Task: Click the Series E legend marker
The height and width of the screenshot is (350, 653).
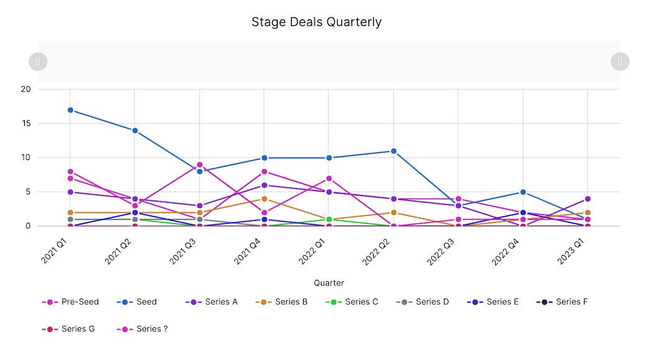Action: pyautogui.click(x=475, y=302)
